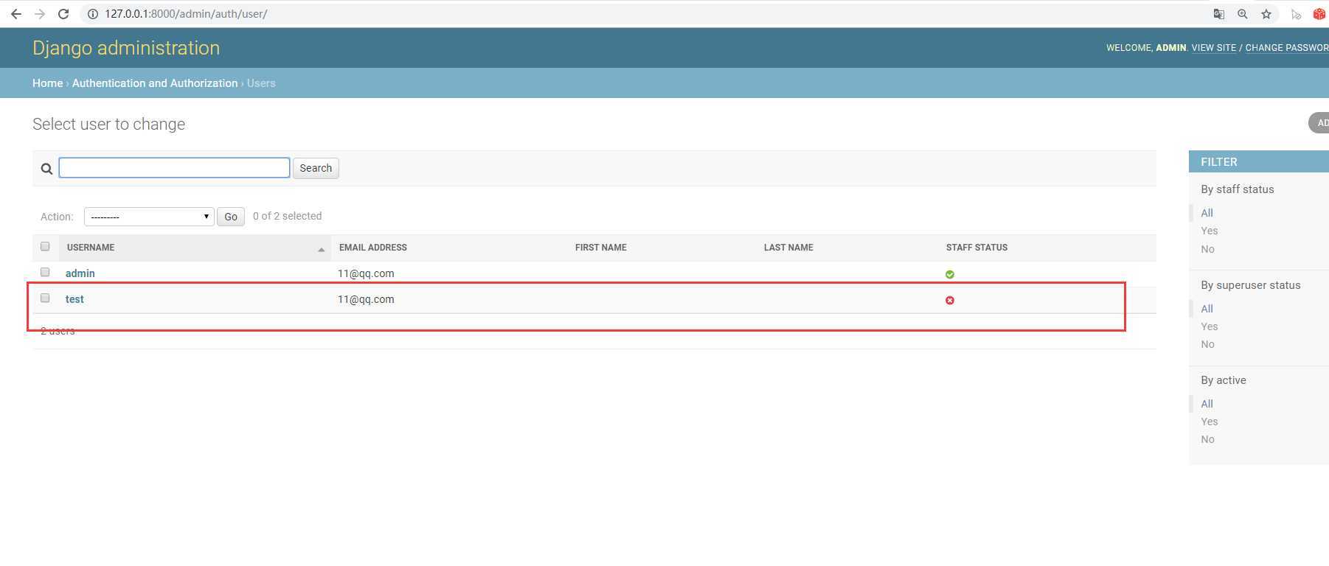Open the translate page icon

[1219, 14]
